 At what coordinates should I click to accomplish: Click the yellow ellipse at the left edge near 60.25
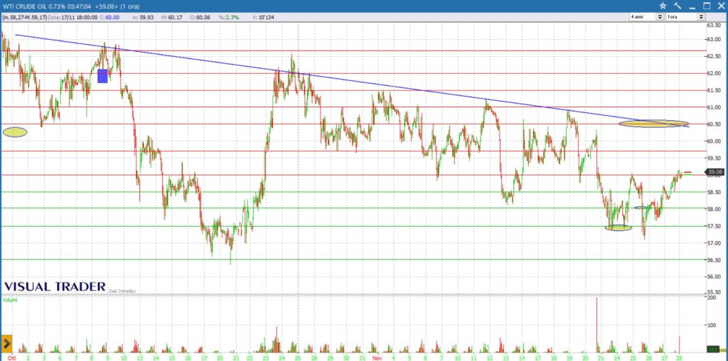(x=15, y=132)
